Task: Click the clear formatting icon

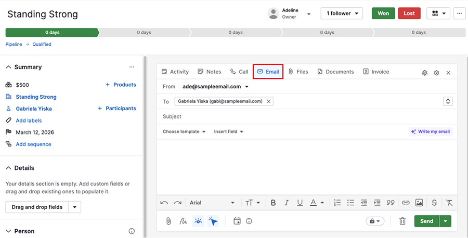Action: click(449, 203)
